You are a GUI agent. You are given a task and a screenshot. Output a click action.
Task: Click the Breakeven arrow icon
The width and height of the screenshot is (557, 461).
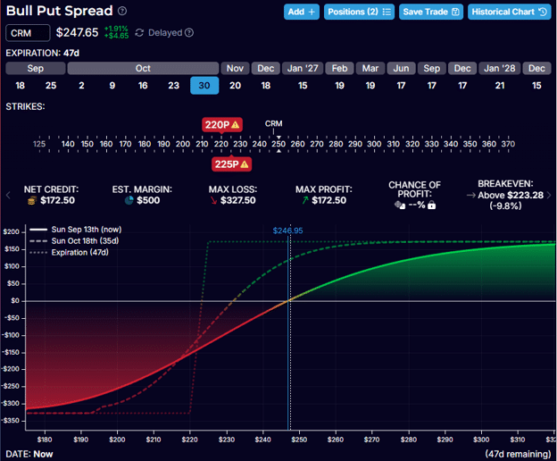pyautogui.click(x=471, y=195)
